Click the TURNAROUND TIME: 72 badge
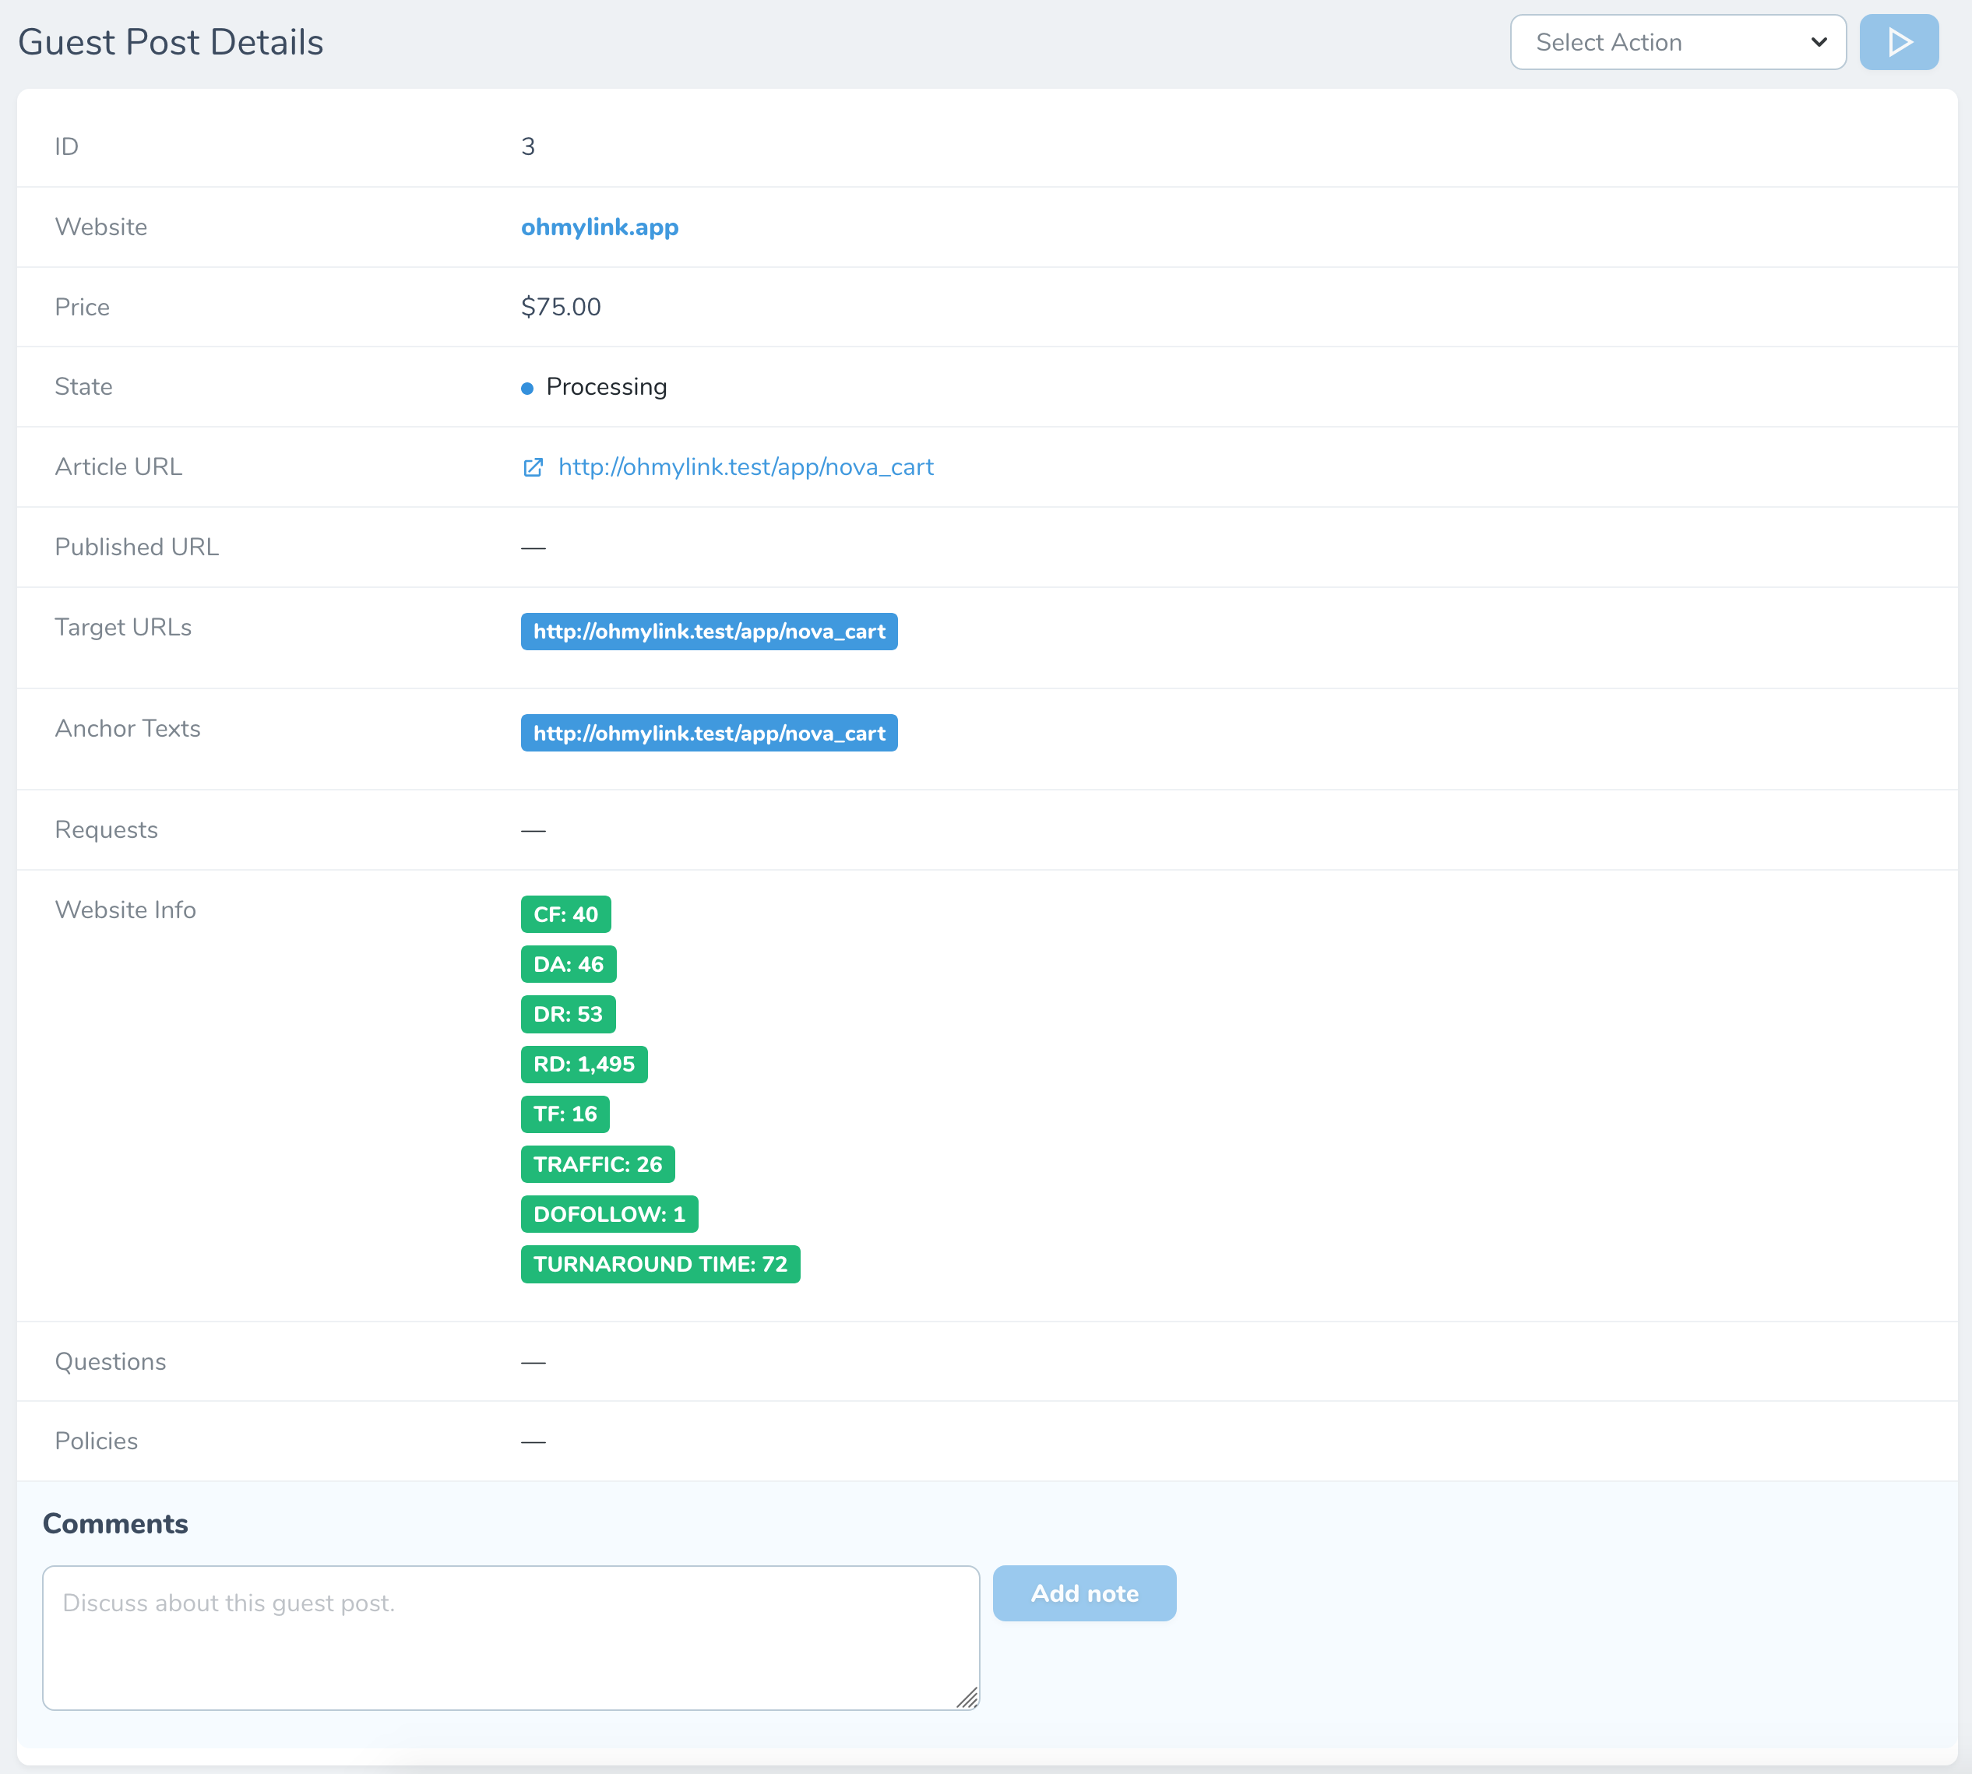This screenshot has width=1972, height=1774. 660,1264
